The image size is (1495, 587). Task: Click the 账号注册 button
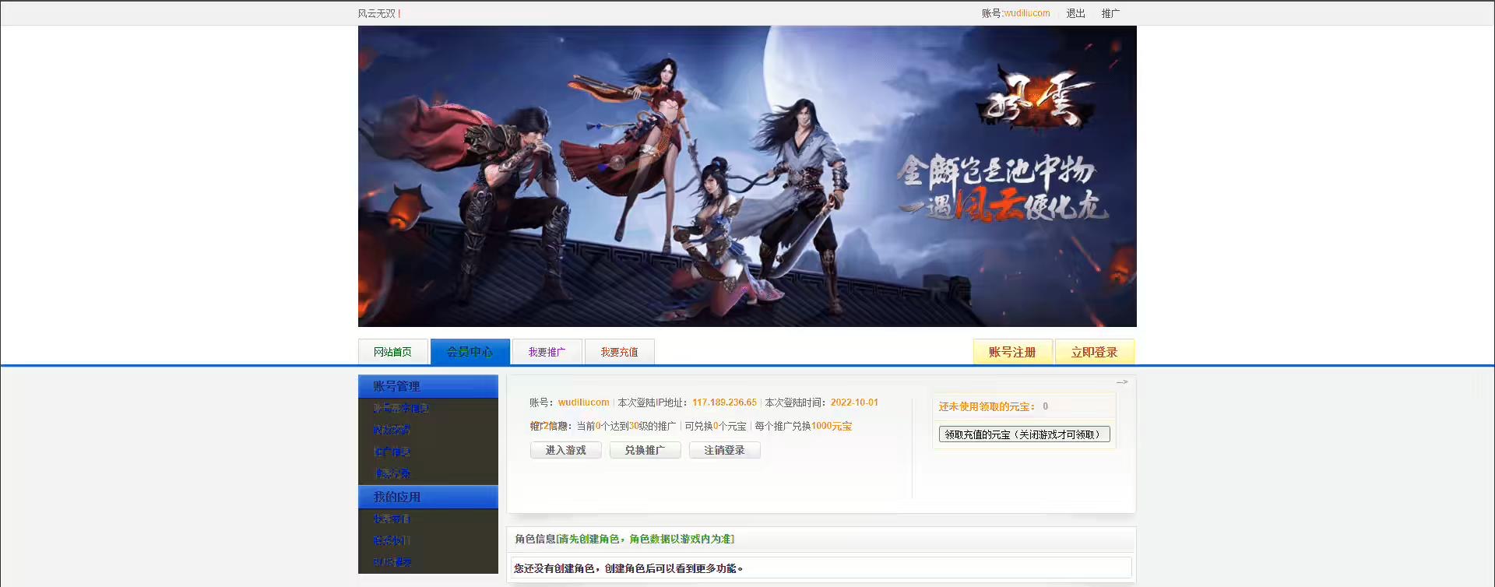tap(1012, 352)
